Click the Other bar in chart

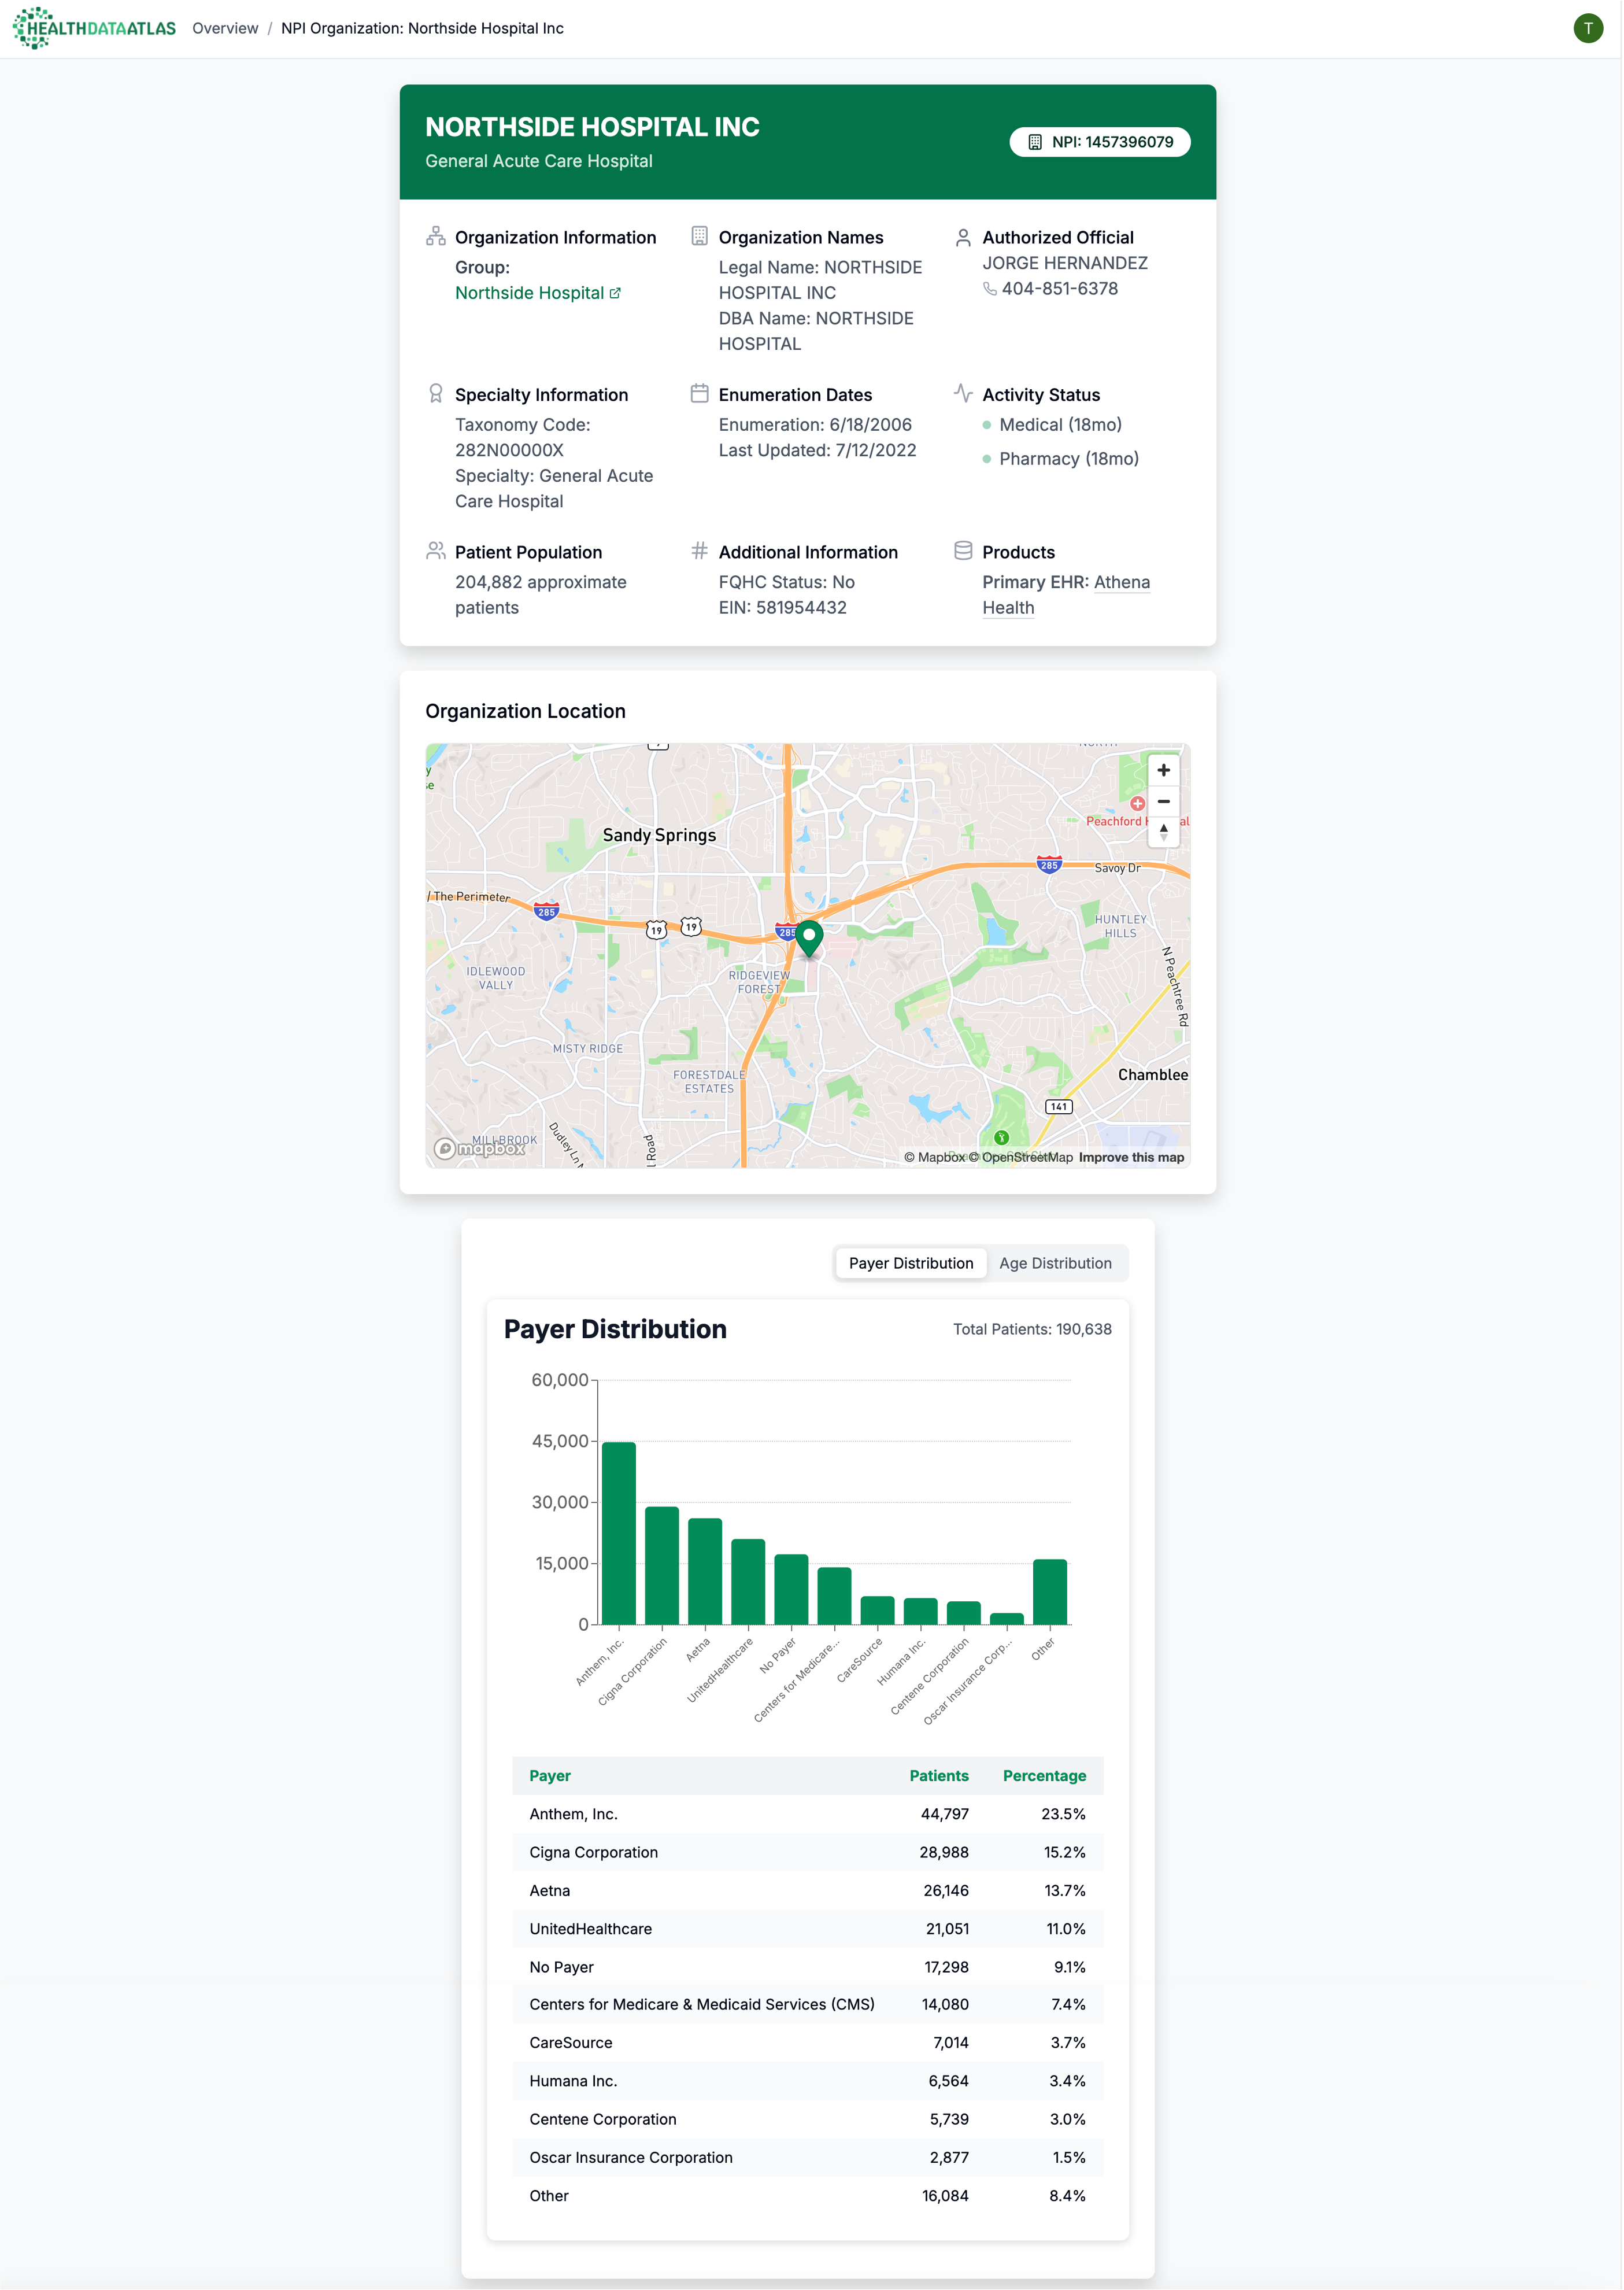1049,1591
